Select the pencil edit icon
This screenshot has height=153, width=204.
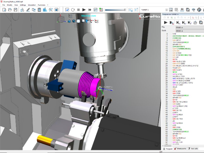point(28,10)
